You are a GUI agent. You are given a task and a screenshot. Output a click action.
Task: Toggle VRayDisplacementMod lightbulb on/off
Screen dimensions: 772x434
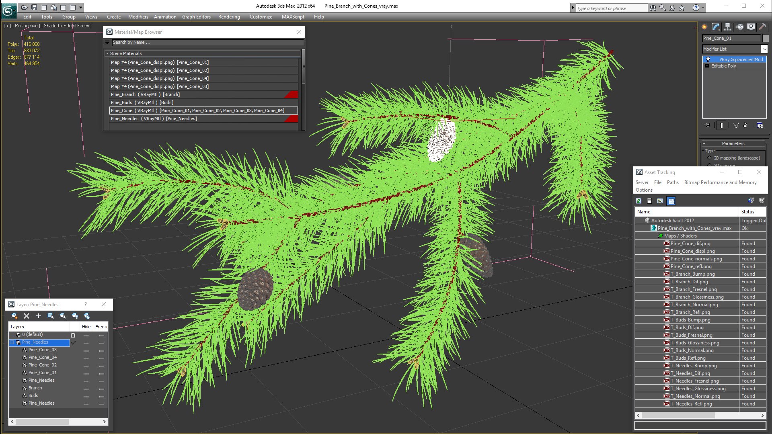tap(708, 59)
